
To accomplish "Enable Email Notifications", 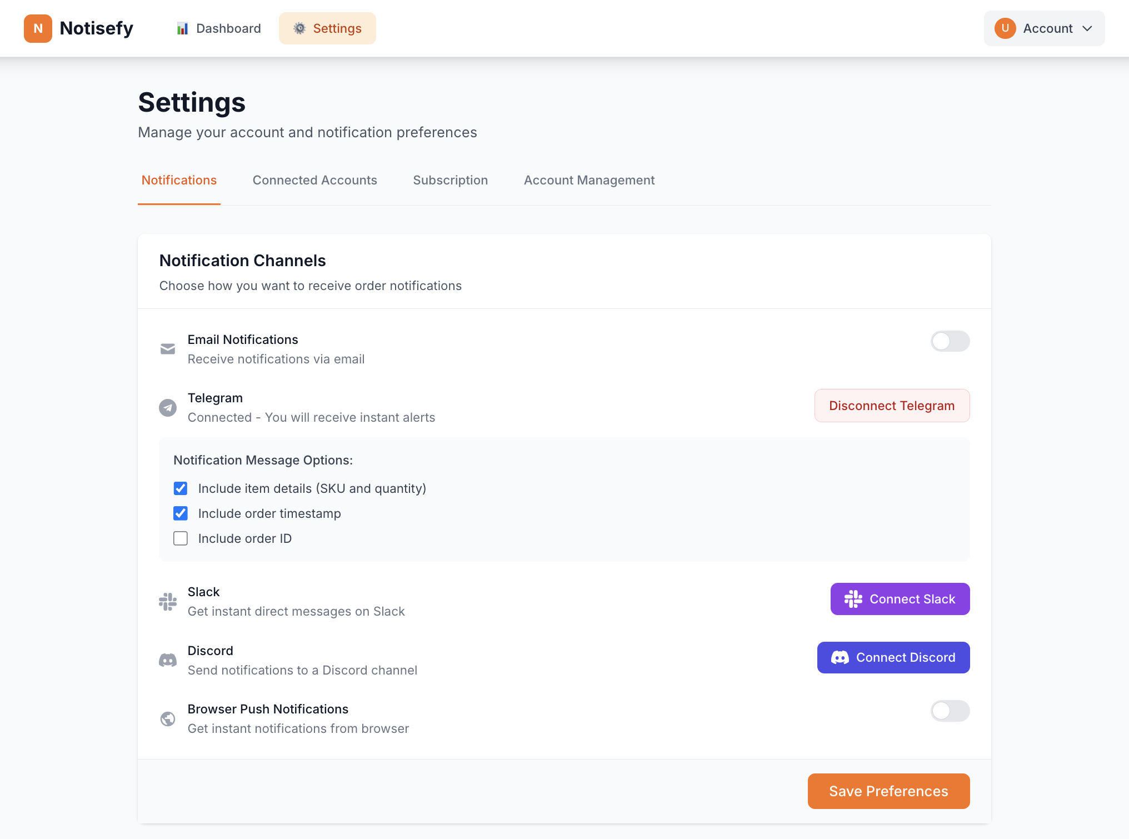I will tap(950, 341).
